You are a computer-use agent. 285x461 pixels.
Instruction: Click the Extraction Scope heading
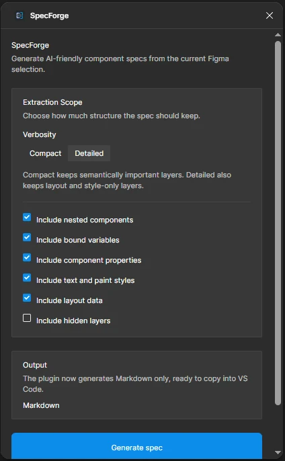[x=52, y=102]
